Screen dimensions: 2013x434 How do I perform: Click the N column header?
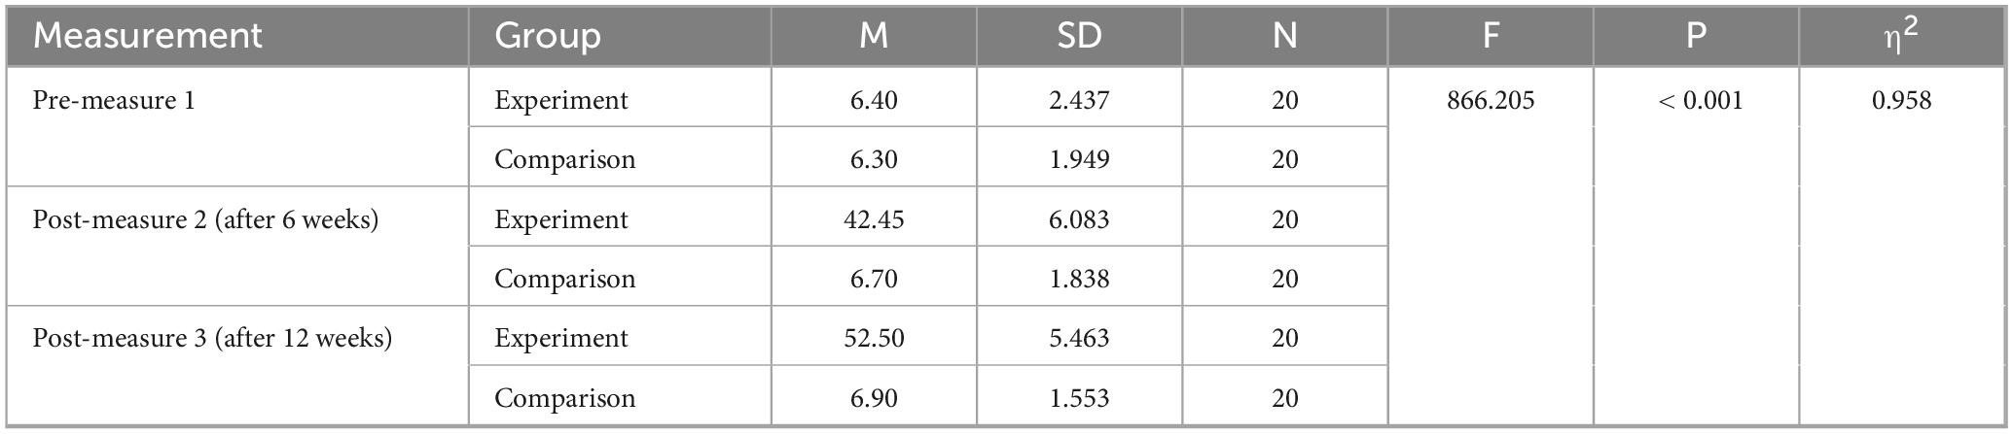coord(1284,36)
